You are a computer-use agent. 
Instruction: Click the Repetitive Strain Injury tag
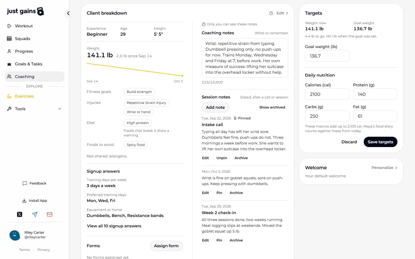tap(146, 103)
